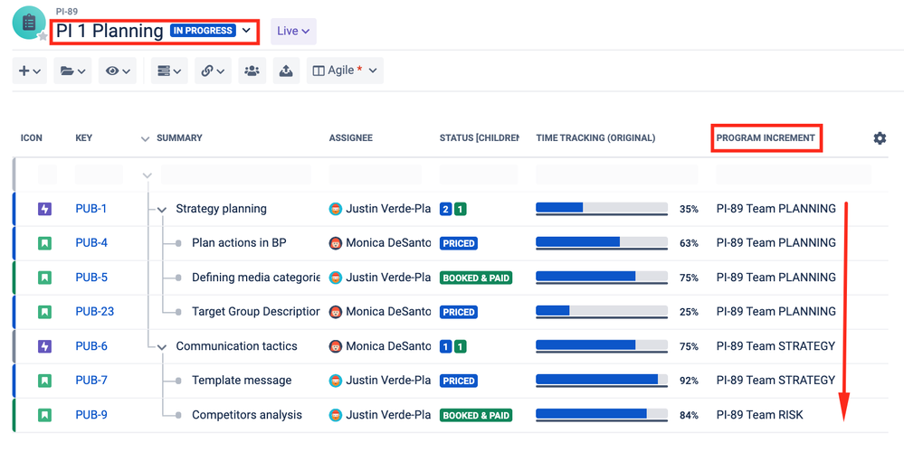
Task: Collapse the Communication tactics row
Action: coord(162,347)
